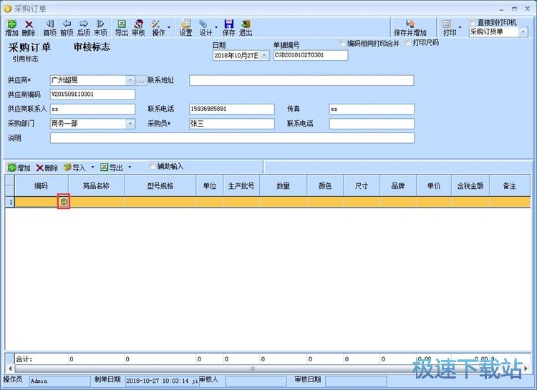Enable 辅助输入 checkbox

(x=153, y=167)
